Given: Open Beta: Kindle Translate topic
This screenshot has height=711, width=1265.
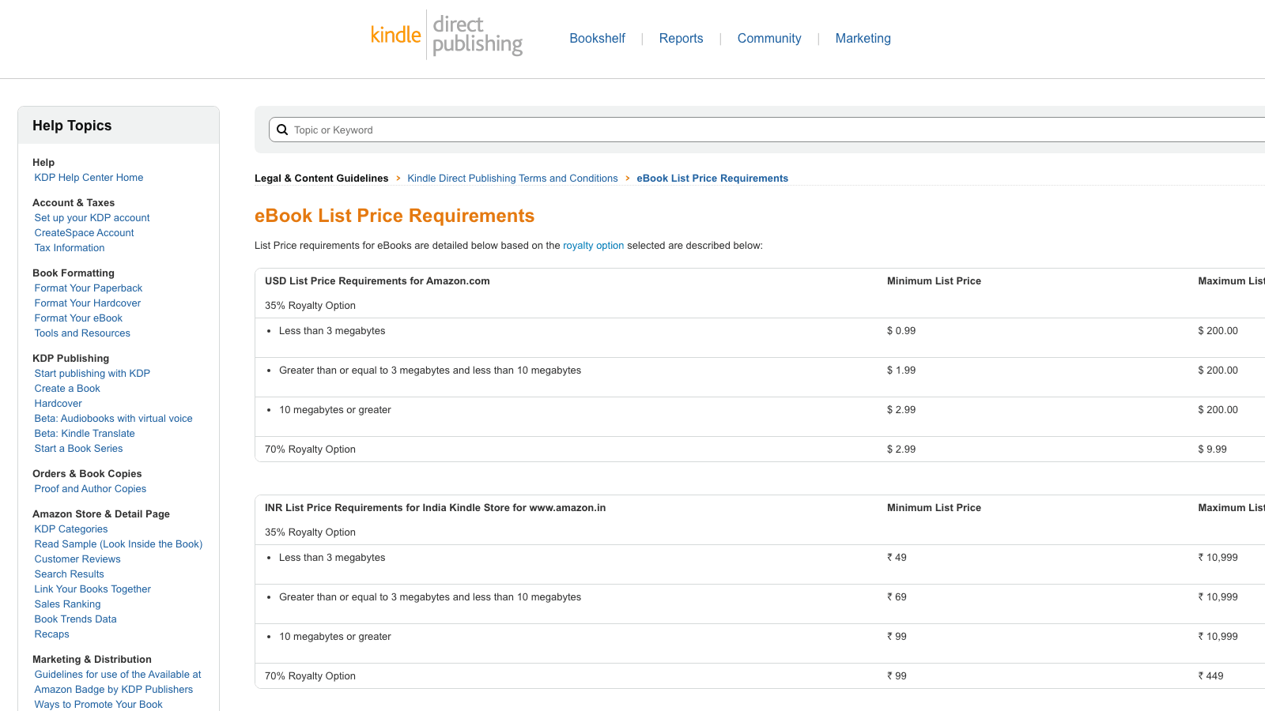Looking at the screenshot, I should click(85, 434).
